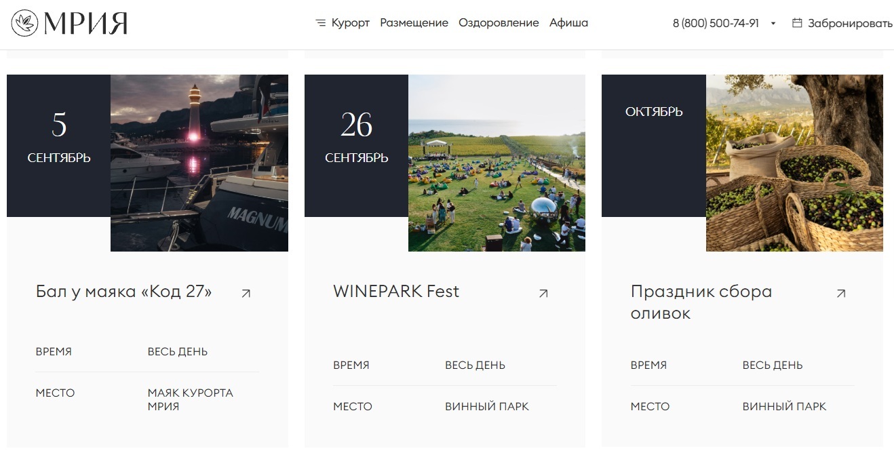Click МЕСТО label in WINEPARK Fest card
Image resolution: width=894 pixels, height=455 pixels.
click(353, 407)
